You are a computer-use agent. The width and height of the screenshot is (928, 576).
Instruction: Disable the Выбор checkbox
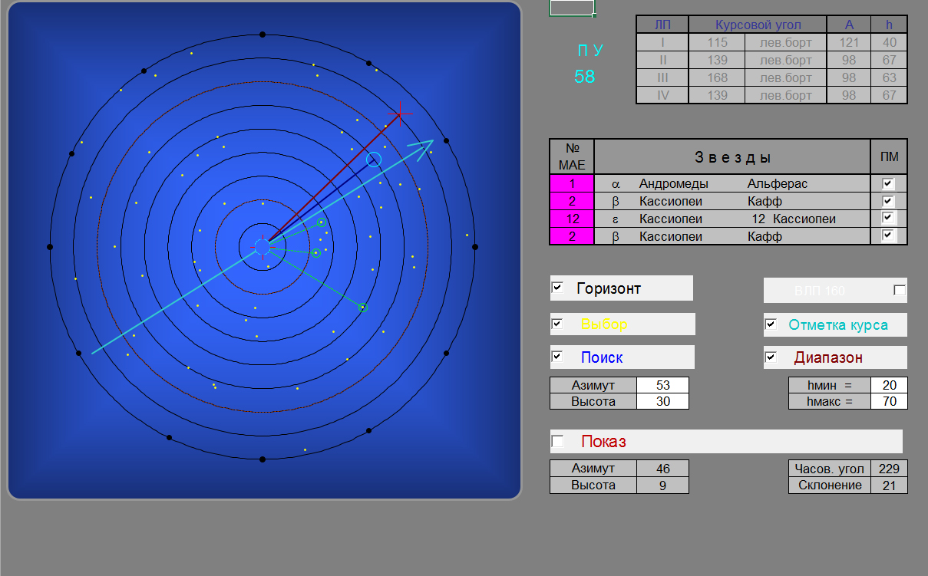[x=557, y=324]
